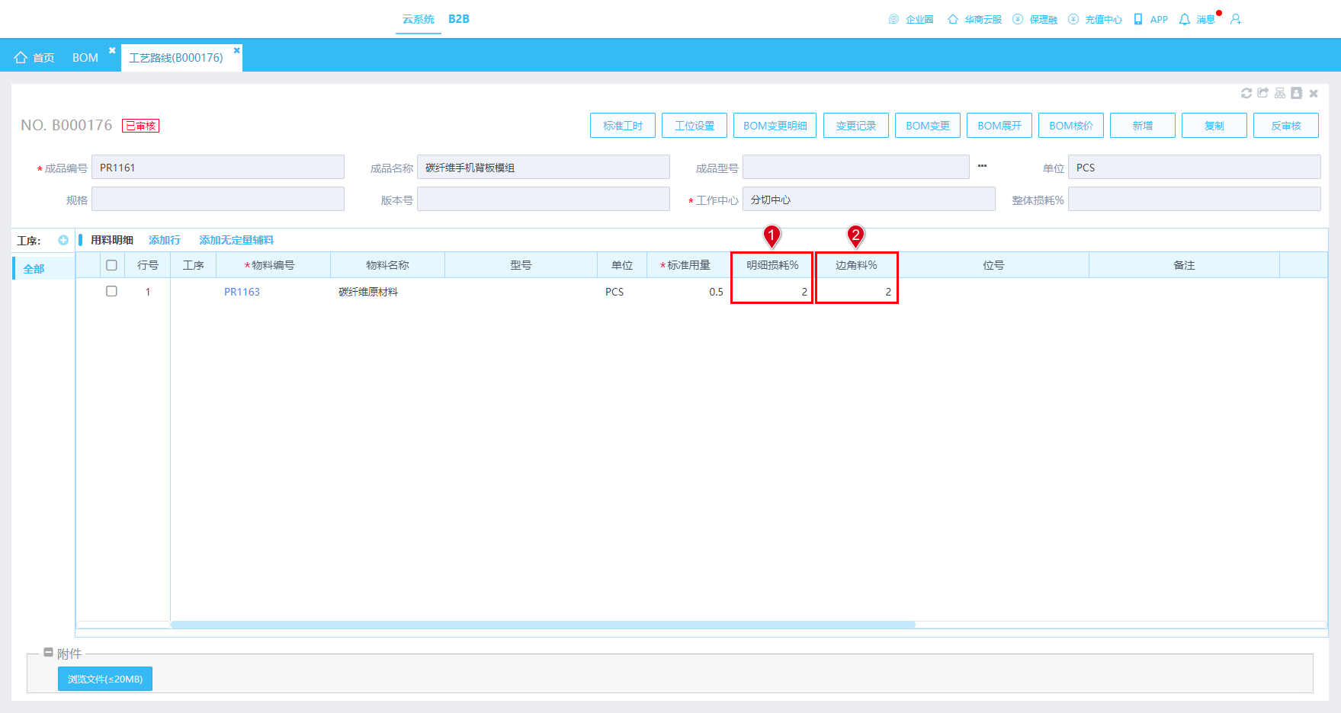Refresh the document with the reload icon
Viewport: 1341px width, 713px height.
click(x=1246, y=93)
